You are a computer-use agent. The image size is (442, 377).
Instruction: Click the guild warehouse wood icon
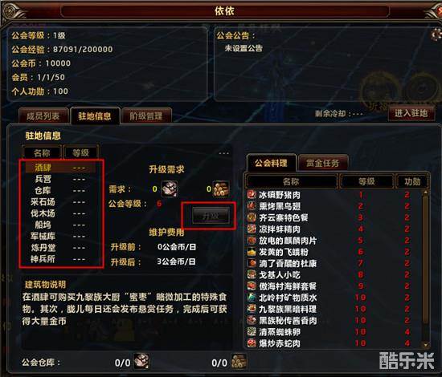click(x=239, y=361)
